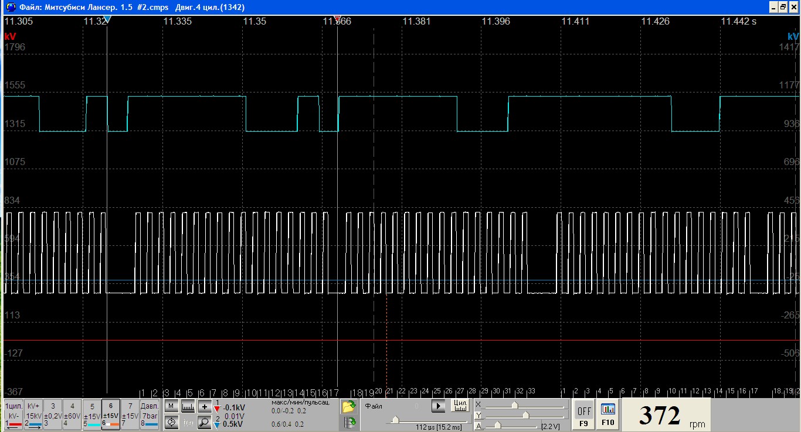Toggle channel 3 ±0,2V input
Viewport: 801px width, 432px height.
(x=52, y=414)
